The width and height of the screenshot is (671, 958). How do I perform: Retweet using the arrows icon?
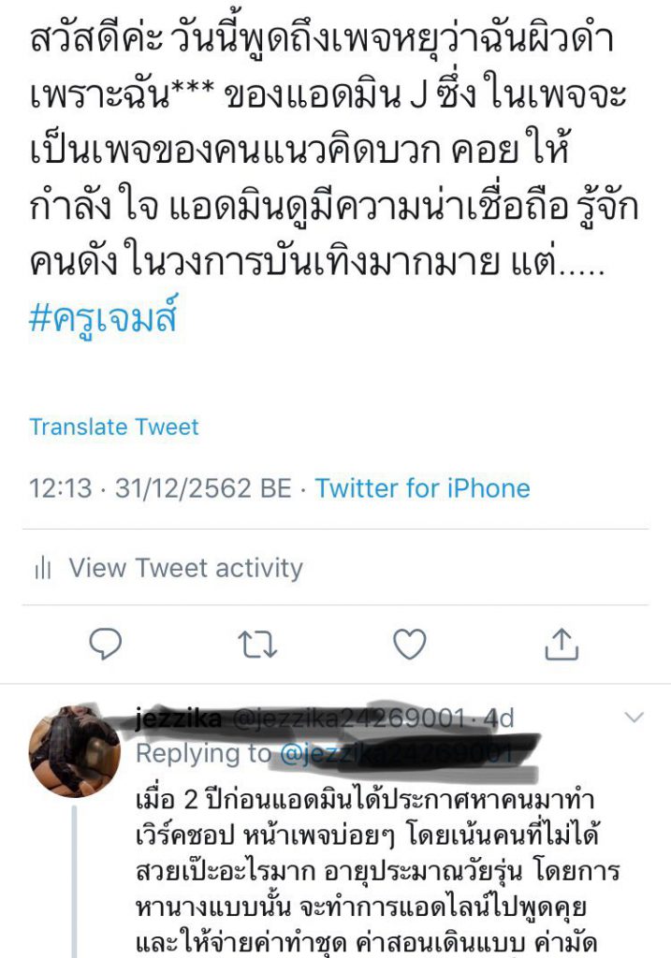(257, 645)
